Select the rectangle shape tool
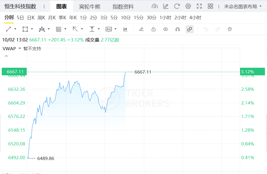 click(x=25, y=29)
